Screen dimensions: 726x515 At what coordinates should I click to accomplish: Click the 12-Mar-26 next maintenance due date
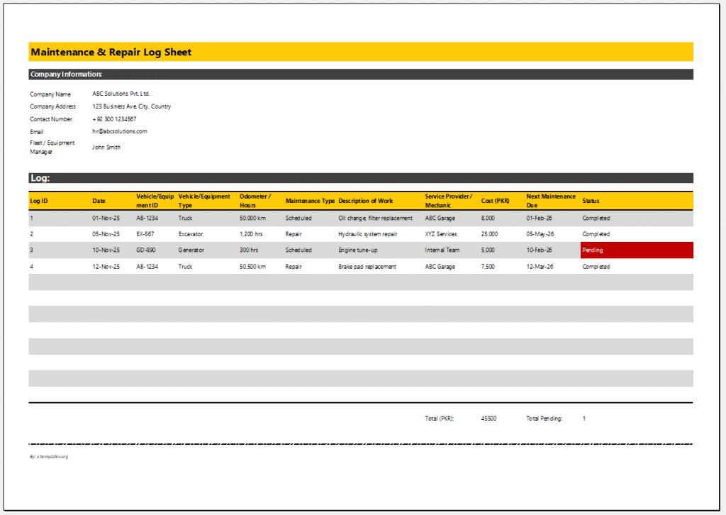point(537,266)
